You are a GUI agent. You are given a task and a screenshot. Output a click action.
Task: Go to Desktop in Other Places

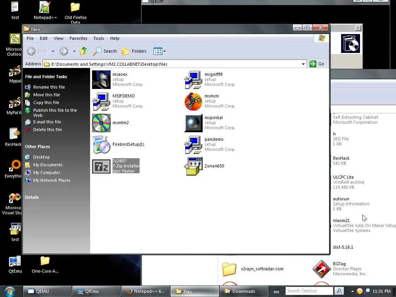coord(41,157)
